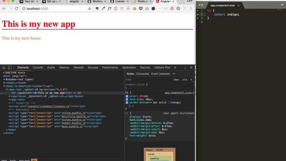
Task: Open the Evernote extension icon
Action: 97,8
